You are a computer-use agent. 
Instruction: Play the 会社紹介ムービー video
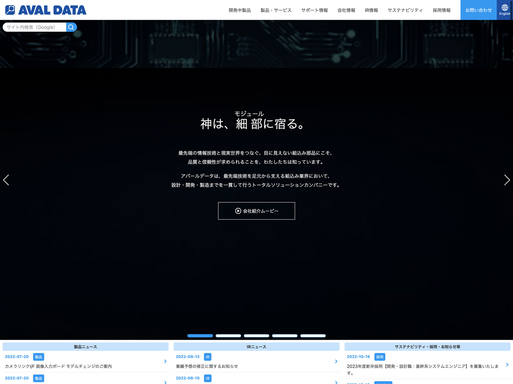pos(256,211)
